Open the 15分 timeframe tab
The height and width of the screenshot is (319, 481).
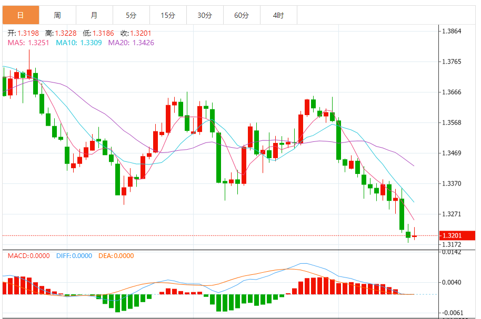[168, 15]
